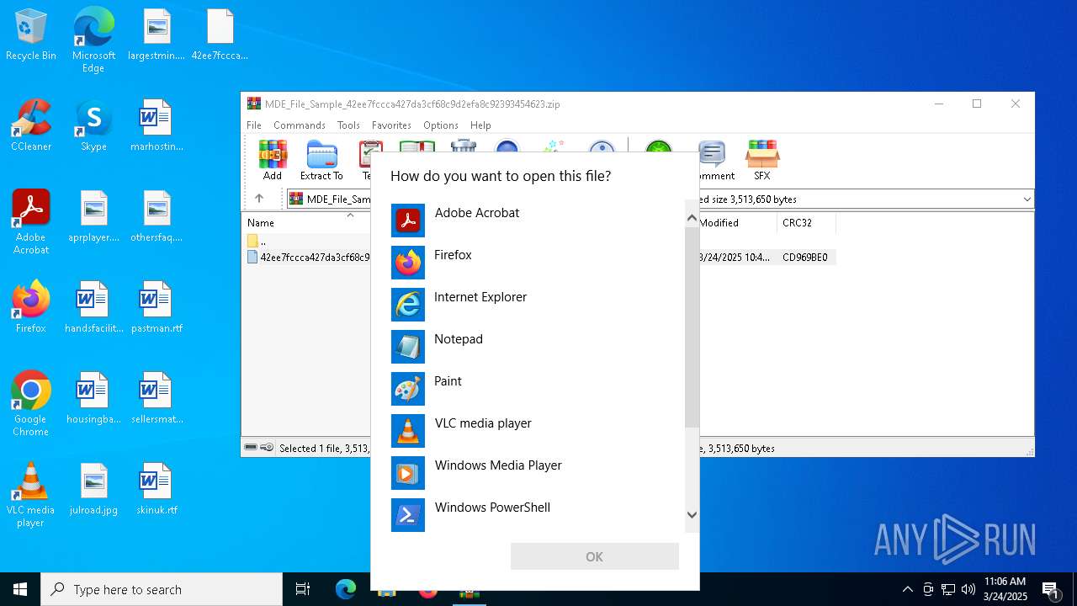Select the Firefox desktop shortcut
This screenshot has width=1077, height=606.
[31, 308]
